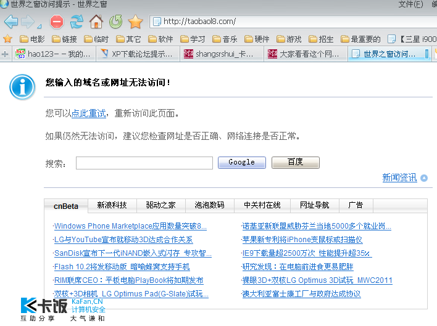The width and height of the screenshot is (437, 326).
Task: Open the 音乐 bookmark folder
Action: [225, 39]
